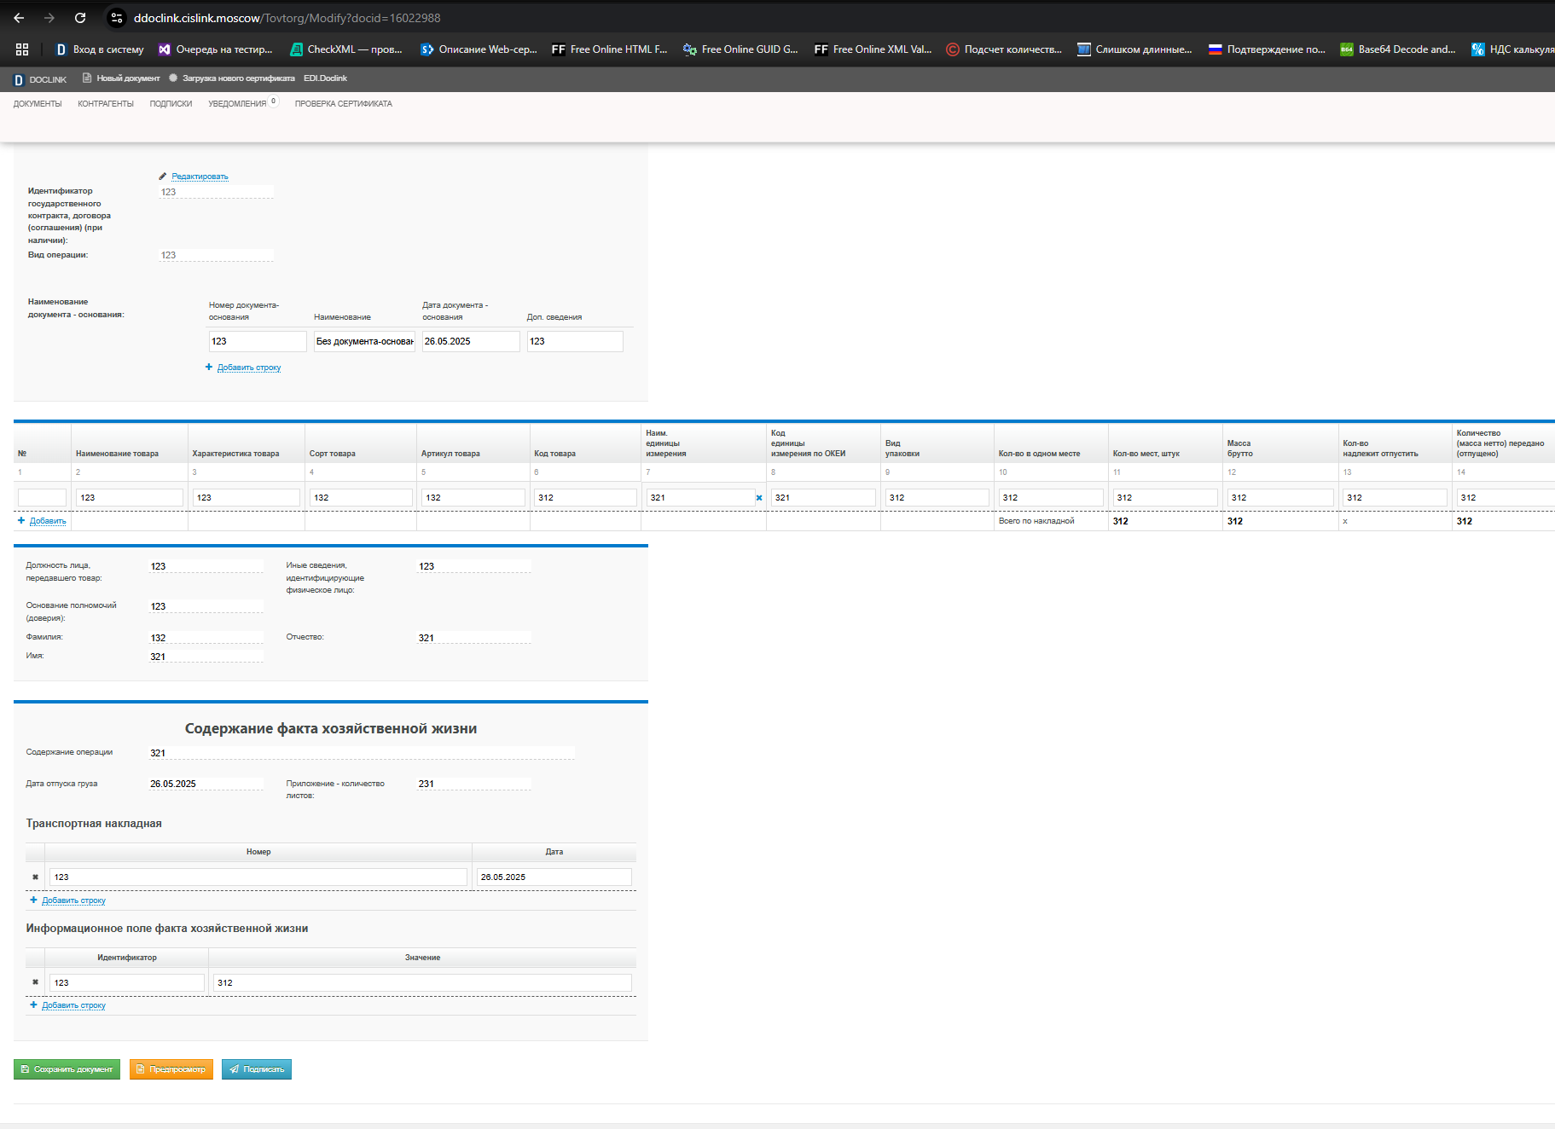This screenshot has width=1555, height=1129.
Task: Click the 'Значение' input with 312
Action: pyautogui.click(x=422, y=982)
